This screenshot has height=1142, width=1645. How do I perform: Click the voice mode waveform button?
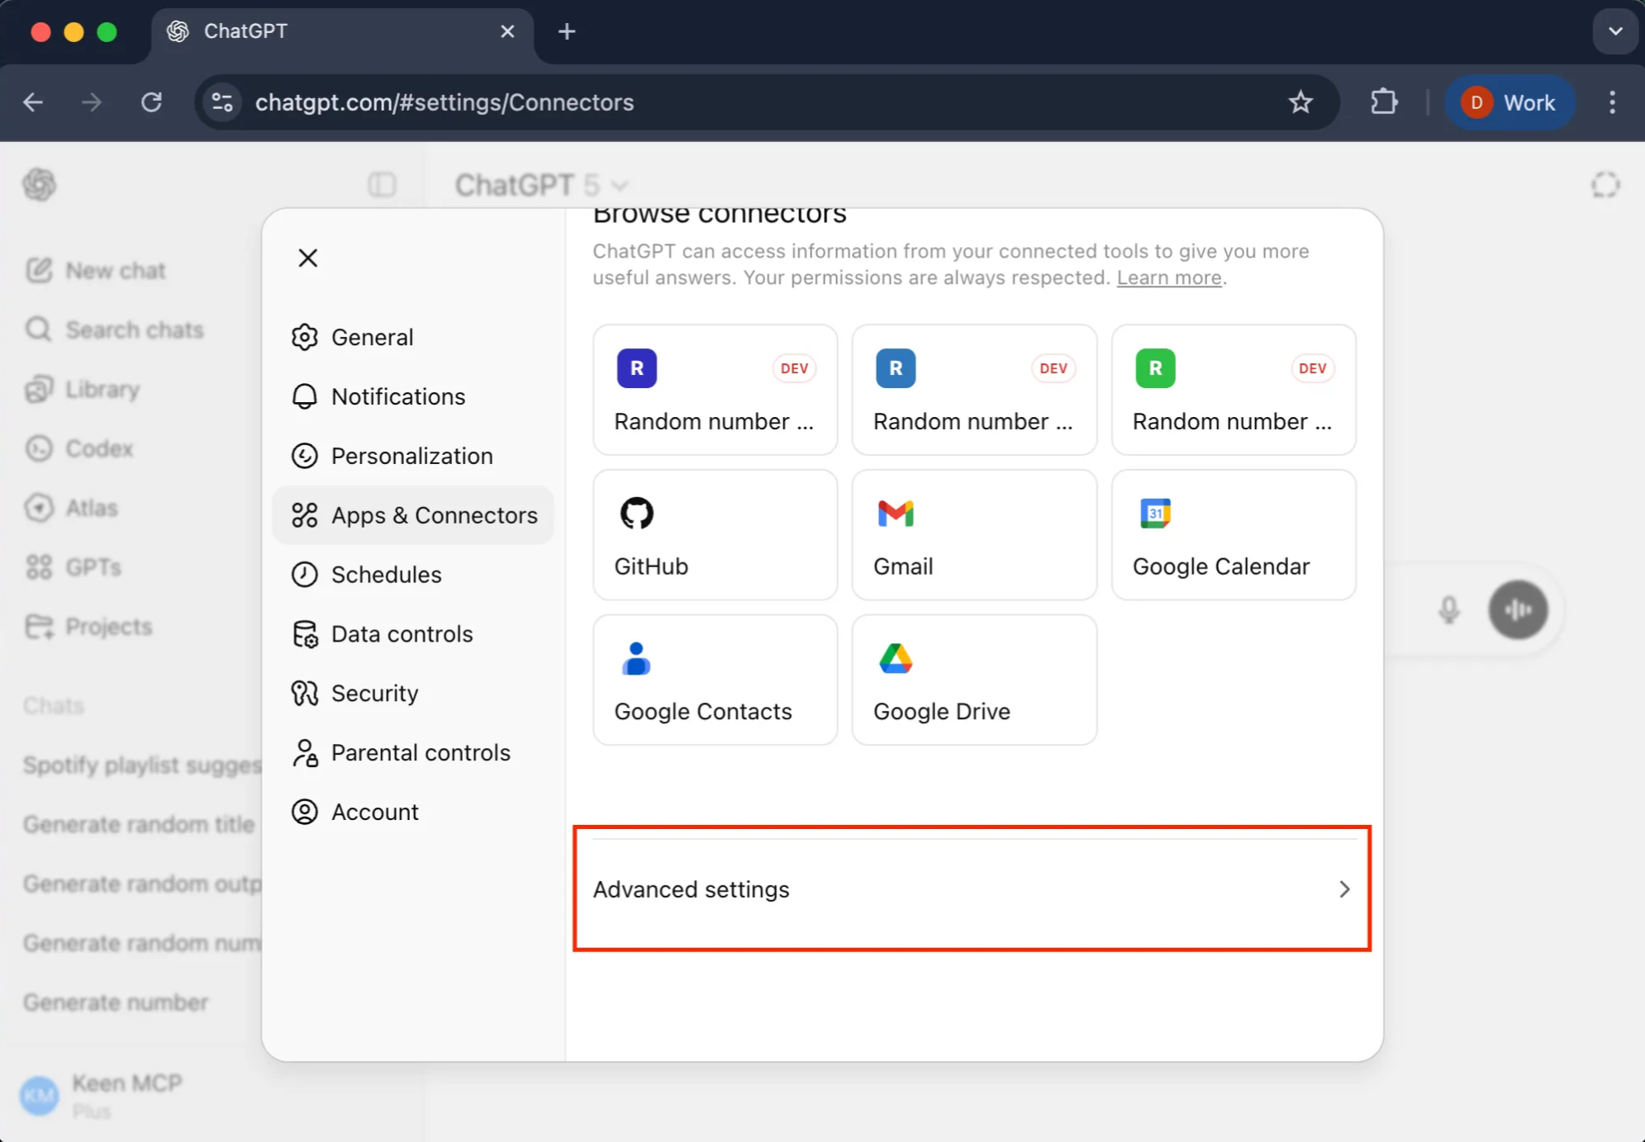[x=1517, y=610]
